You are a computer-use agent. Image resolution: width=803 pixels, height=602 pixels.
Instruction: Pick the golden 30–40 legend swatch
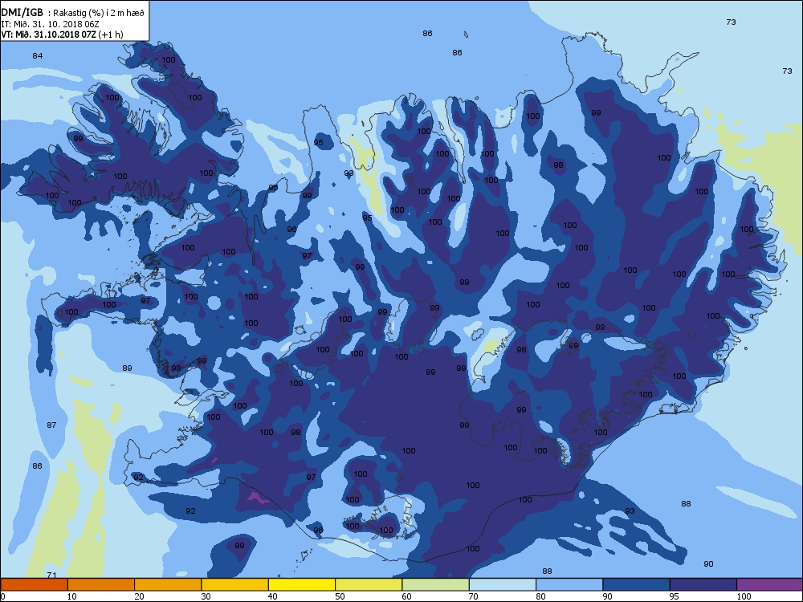coord(235,584)
